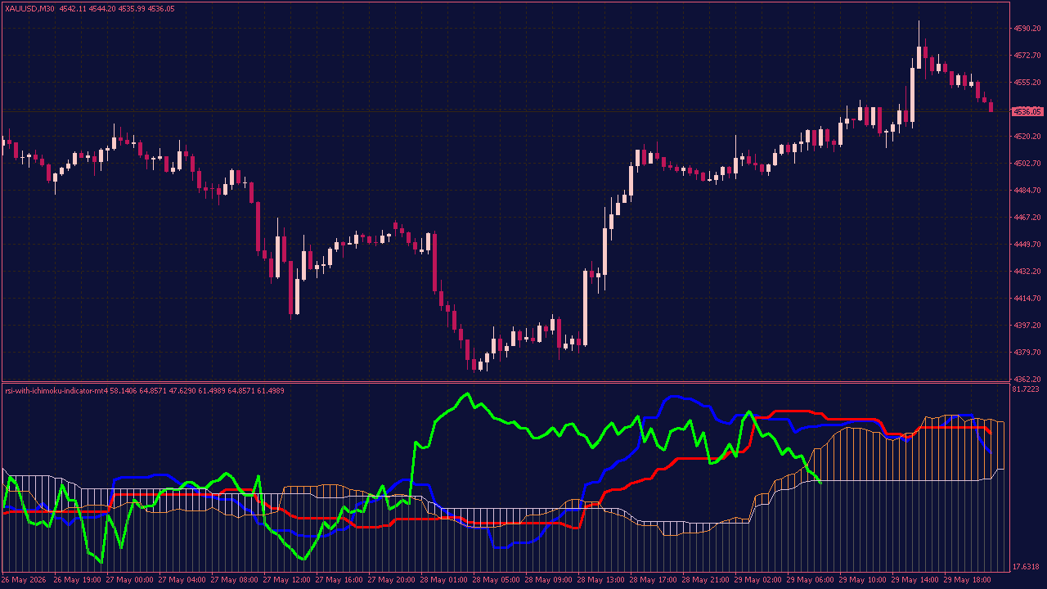Click the rsi-with-ichimoku-indicator-mt4 label
The height and width of the screenshot is (589, 1047).
point(56,391)
